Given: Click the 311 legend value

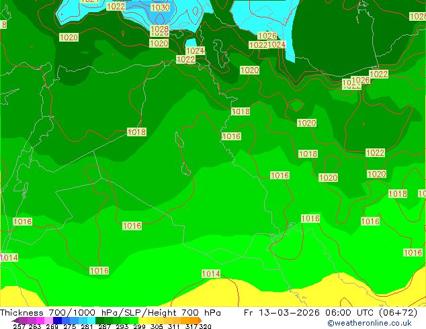Looking at the screenshot, I should coord(173,326).
